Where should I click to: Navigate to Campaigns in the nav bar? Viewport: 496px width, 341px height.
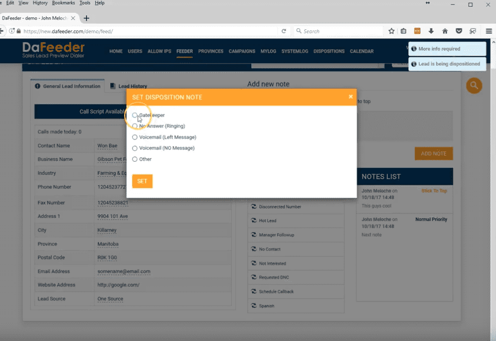(x=242, y=51)
